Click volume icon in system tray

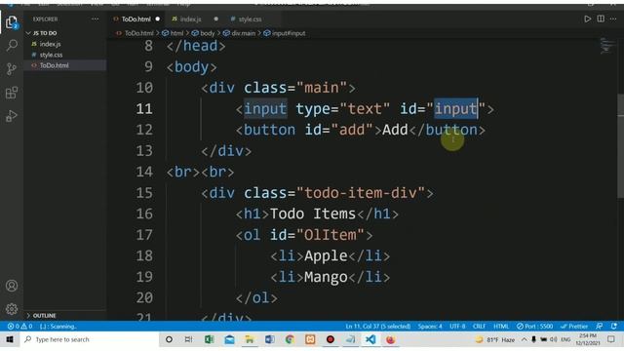(x=553, y=339)
